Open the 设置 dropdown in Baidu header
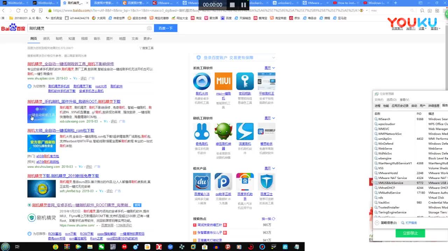The height and width of the screenshot is (251, 448). click(x=422, y=28)
